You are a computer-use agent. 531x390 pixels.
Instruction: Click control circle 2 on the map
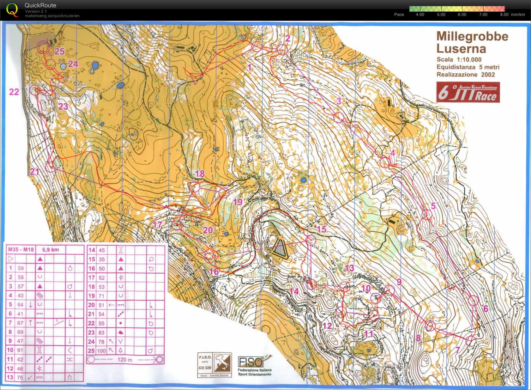[x=282, y=50]
